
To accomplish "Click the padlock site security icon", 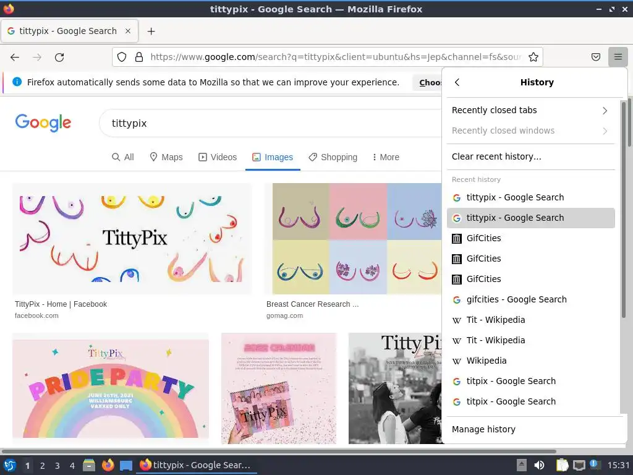I will point(139,57).
